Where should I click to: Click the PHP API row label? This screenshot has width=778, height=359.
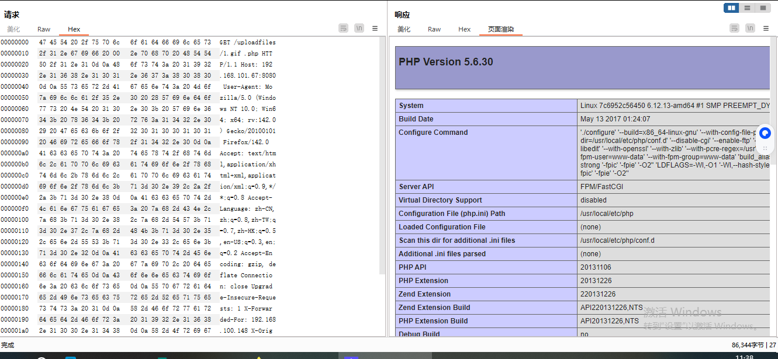coord(414,267)
